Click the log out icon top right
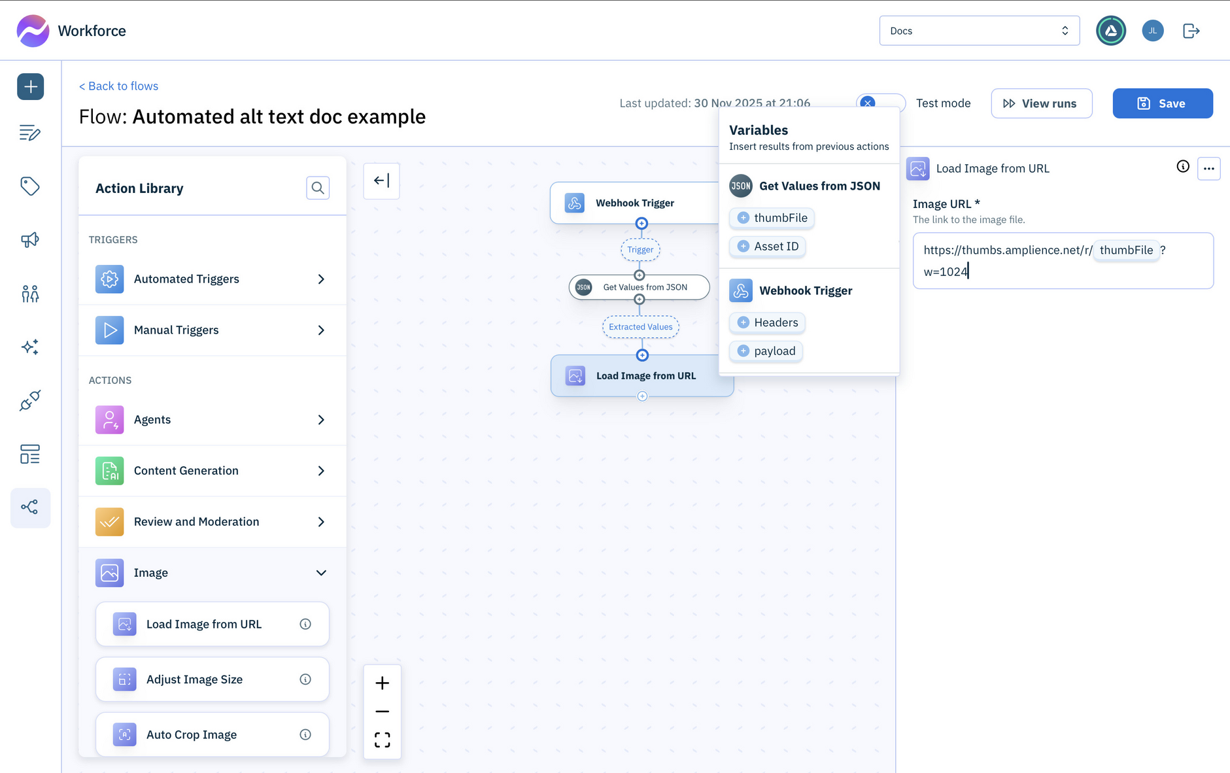Image resolution: width=1230 pixels, height=773 pixels. click(1191, 31)
